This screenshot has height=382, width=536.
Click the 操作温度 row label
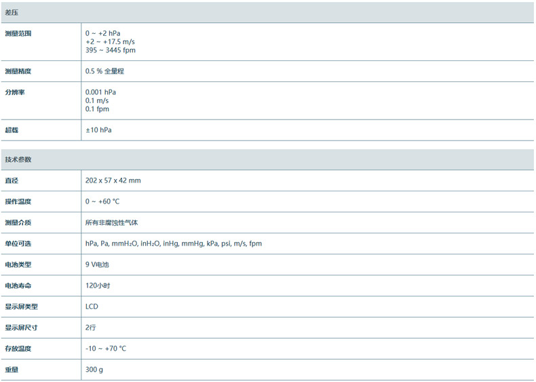(18, 202)
